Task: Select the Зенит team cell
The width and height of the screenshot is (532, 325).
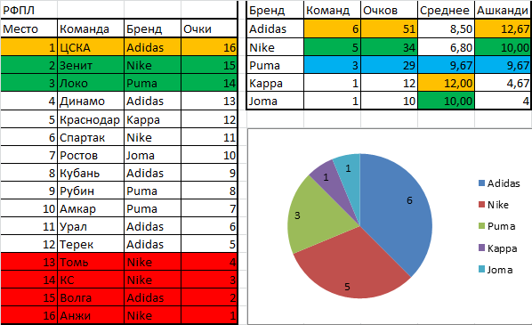Action: click(x=91, y=65)
